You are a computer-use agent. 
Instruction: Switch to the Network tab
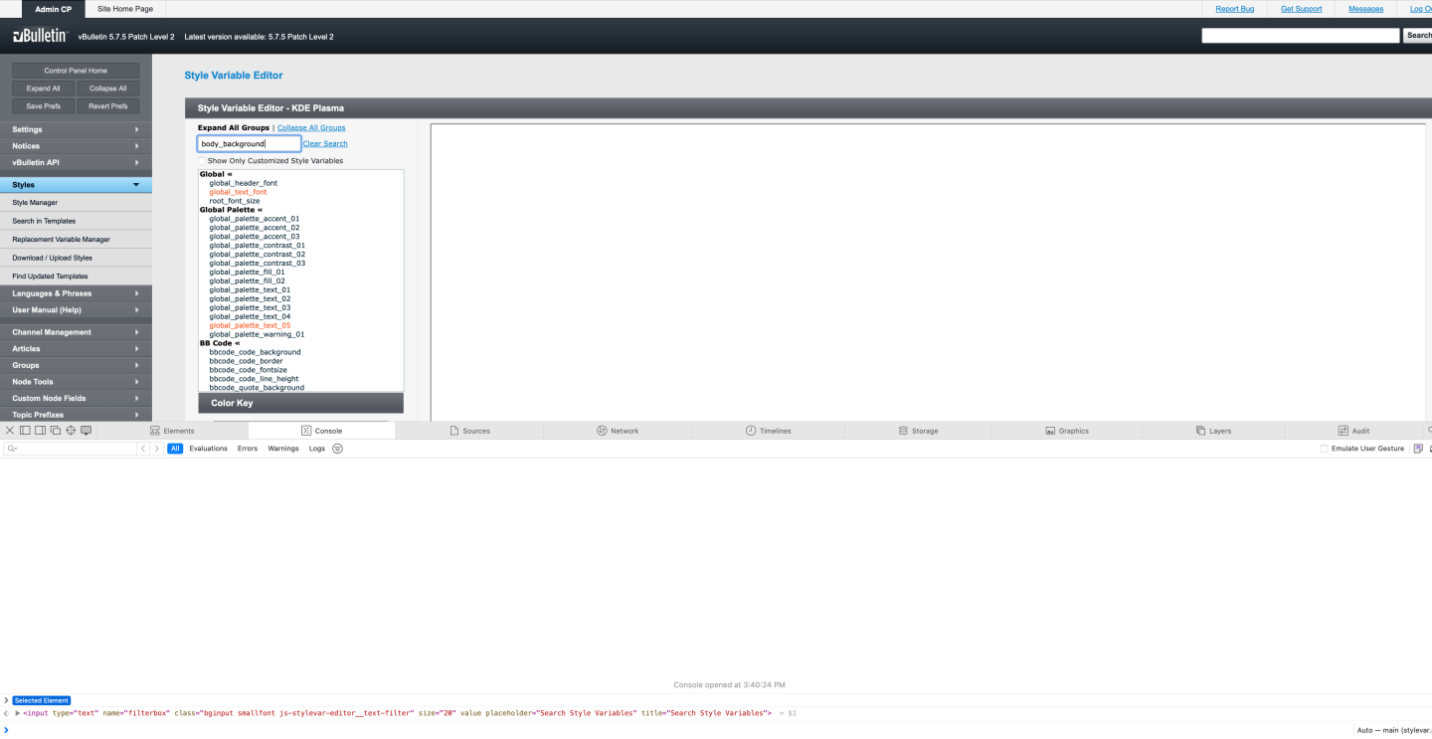pos(618,431)
